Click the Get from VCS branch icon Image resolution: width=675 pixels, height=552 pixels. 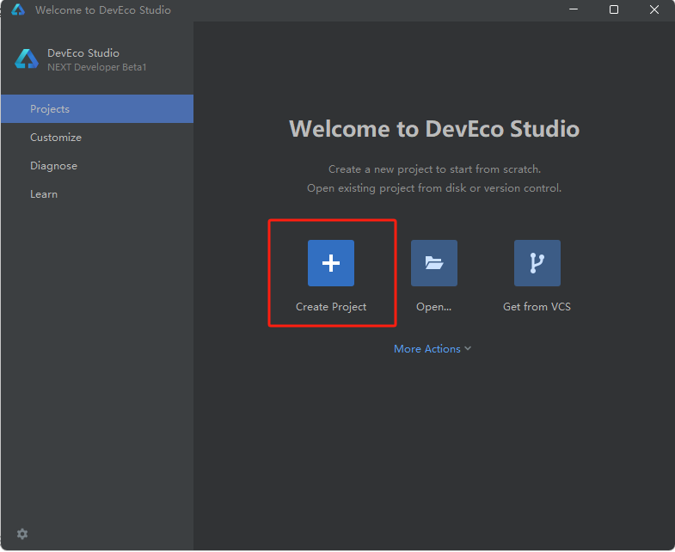(x=537, y=263)
